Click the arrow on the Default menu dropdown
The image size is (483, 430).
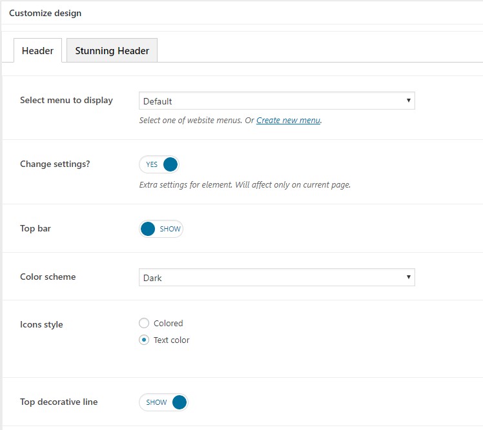[409, 101]
